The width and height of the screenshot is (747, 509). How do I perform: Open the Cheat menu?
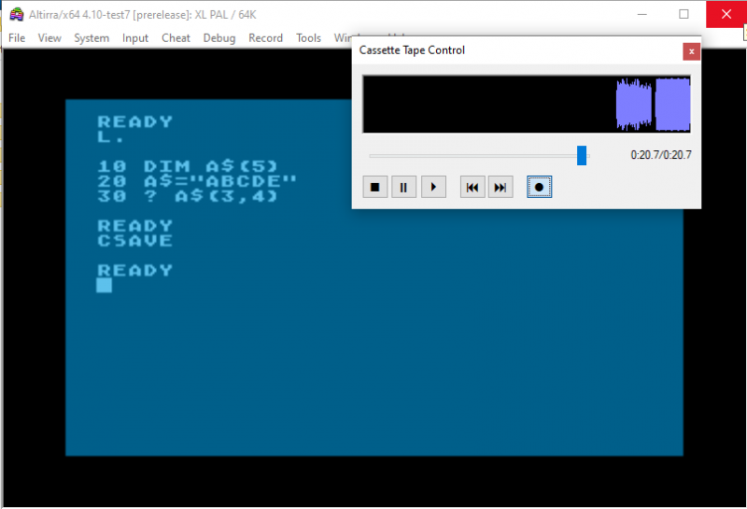(x=176, y=38)
